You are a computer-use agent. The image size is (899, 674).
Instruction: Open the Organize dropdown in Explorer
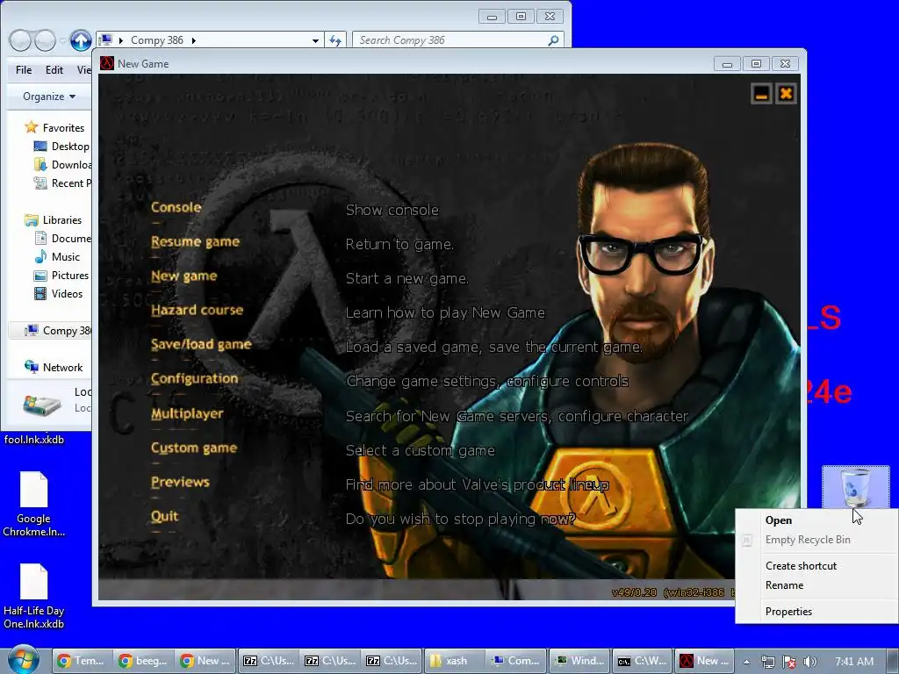(x=49, y=97)
